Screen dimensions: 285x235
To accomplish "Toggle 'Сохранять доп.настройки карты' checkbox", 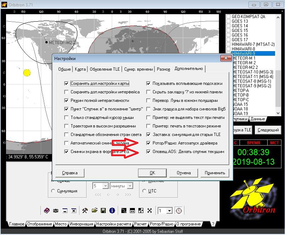I will [x=66, y=83].
